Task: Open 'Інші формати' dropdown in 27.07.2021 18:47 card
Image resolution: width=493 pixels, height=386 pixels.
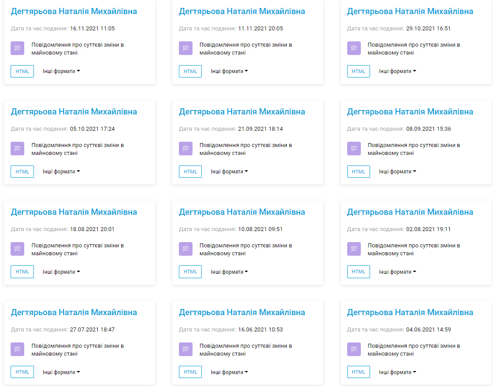Action: coord(61,372)
